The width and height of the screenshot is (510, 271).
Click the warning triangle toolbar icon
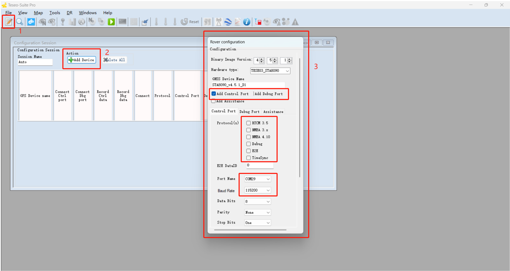click(x=295, y=22)
